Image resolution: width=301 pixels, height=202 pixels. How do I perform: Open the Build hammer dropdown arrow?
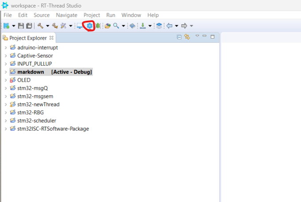click(x=47, y=26)
